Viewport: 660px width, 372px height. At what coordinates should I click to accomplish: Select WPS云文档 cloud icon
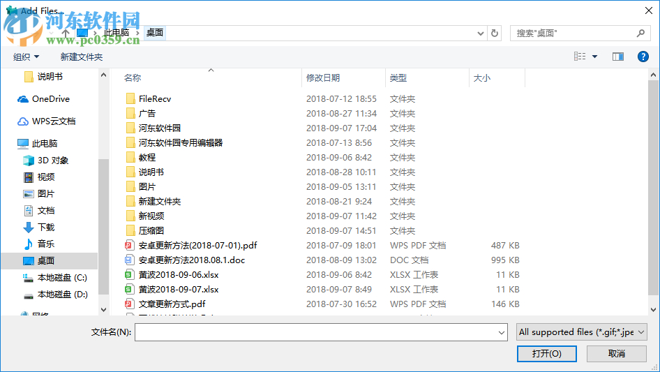[23, 121]
